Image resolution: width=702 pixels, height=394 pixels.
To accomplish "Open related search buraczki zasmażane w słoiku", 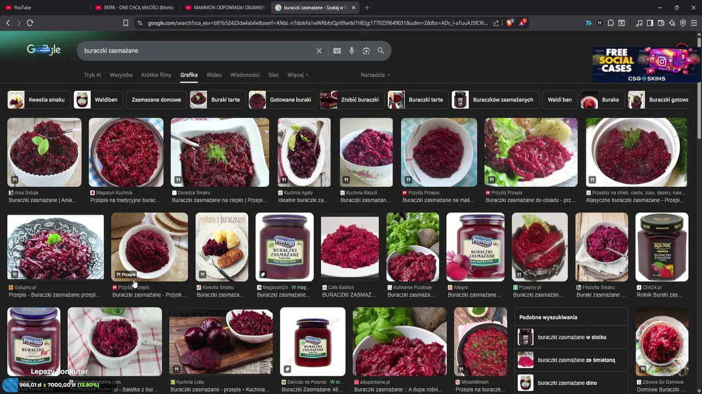I will tap(571, 337).
